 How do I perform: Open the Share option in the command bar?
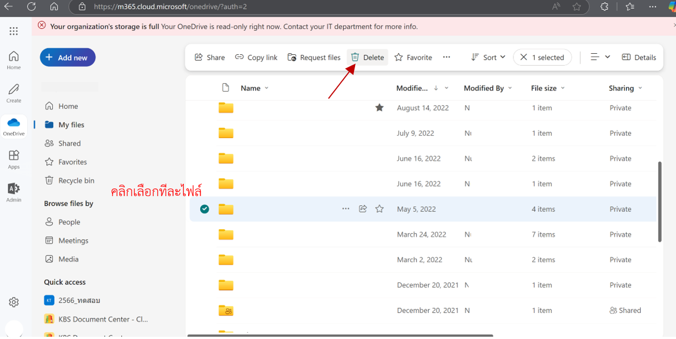tap(210, 58)
